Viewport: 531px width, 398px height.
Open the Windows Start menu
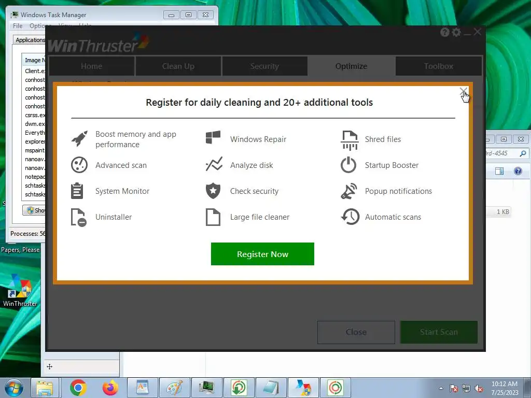tap(13, 388)
